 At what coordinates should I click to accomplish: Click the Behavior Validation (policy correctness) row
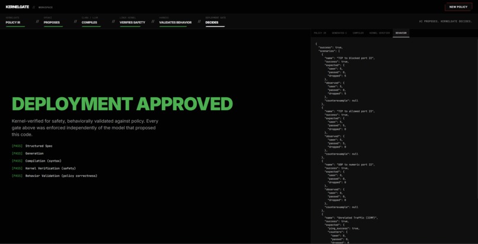[54, 176]
